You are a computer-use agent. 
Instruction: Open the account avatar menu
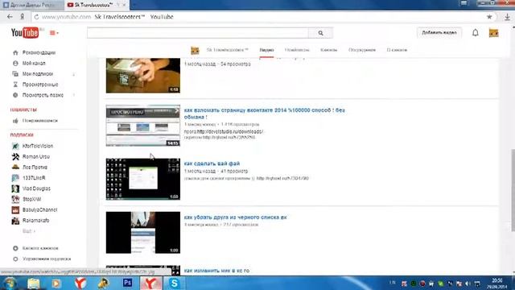pyautogui.click(x=493, y=33)
